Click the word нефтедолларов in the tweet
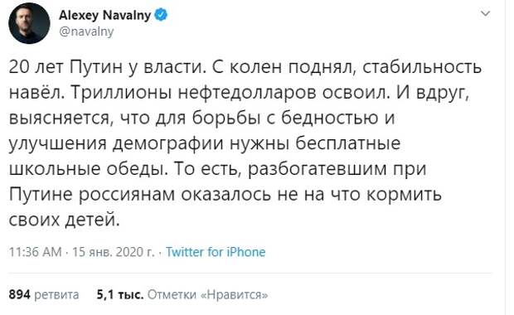 point(247,93)
